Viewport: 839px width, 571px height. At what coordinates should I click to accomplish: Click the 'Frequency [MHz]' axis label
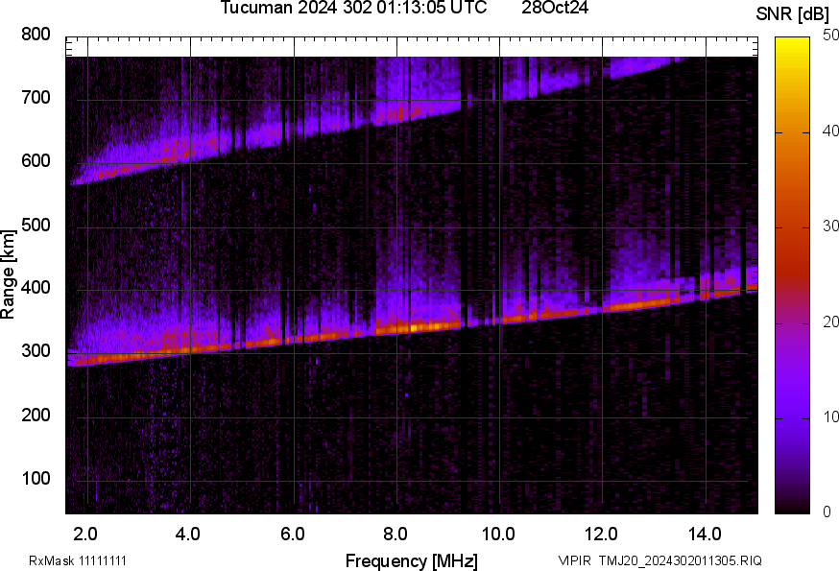point(412,560)
